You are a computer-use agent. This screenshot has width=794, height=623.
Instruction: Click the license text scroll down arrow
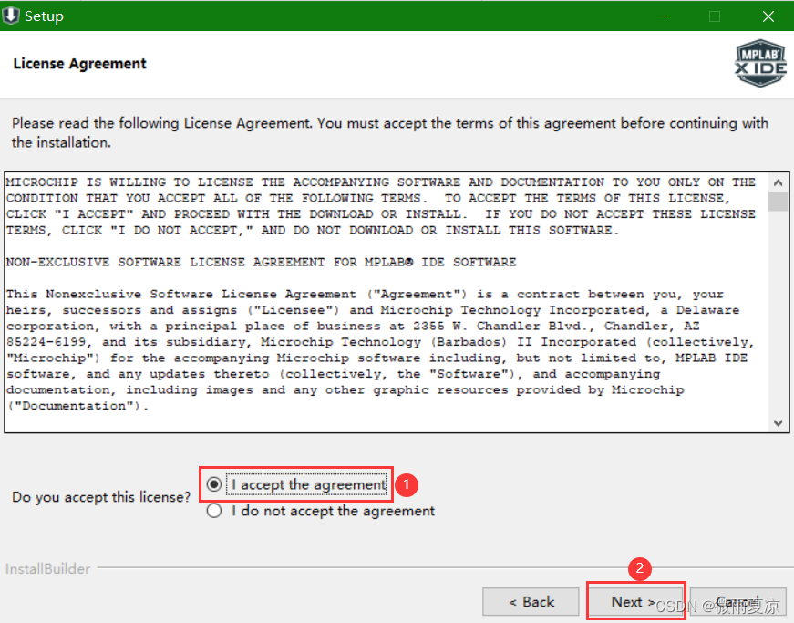pos(779,422)
